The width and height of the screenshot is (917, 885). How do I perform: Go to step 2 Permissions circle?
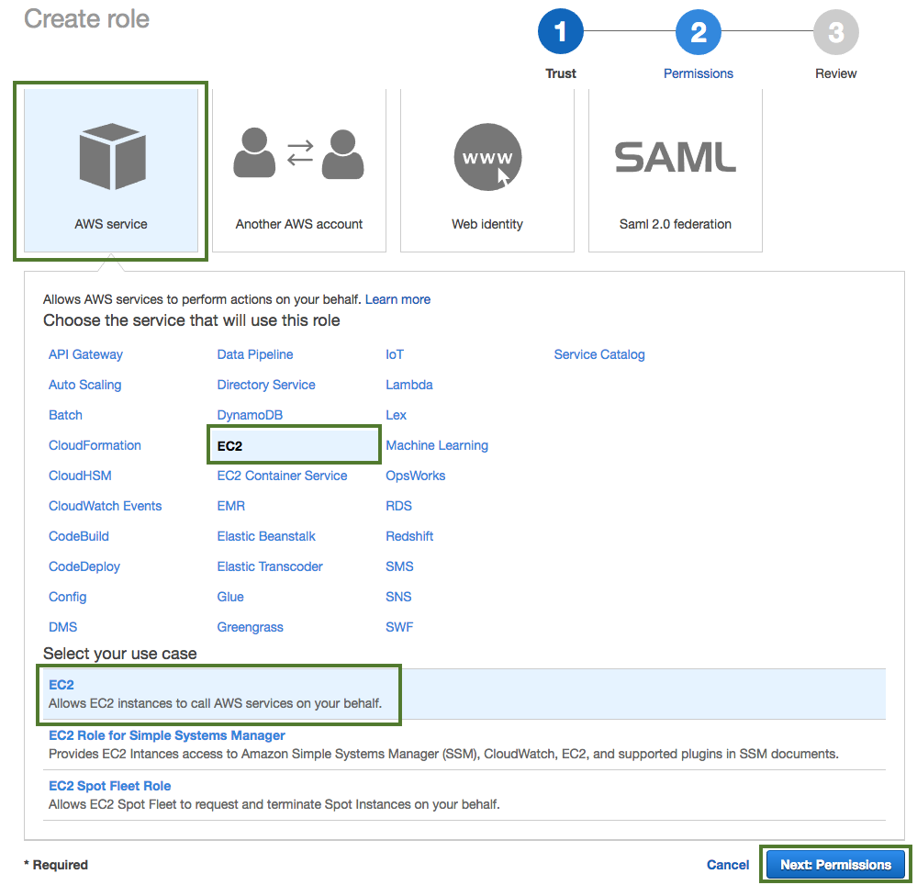point(699,33)
